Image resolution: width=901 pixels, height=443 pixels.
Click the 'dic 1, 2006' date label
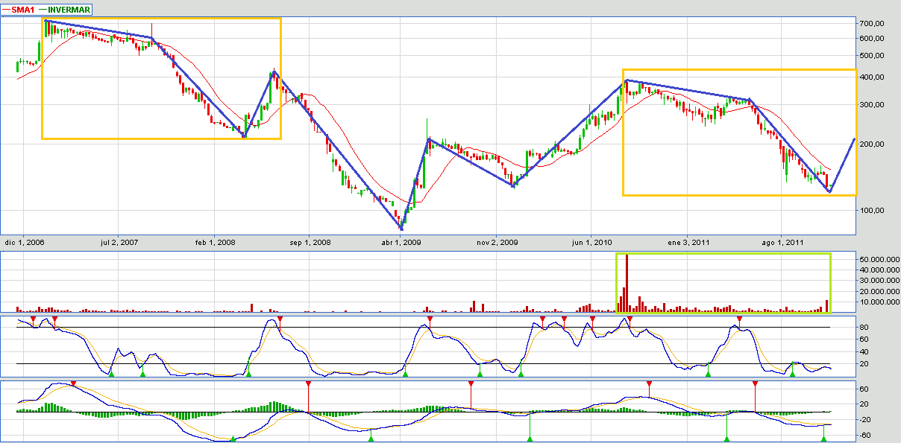(x=24, y=242)
